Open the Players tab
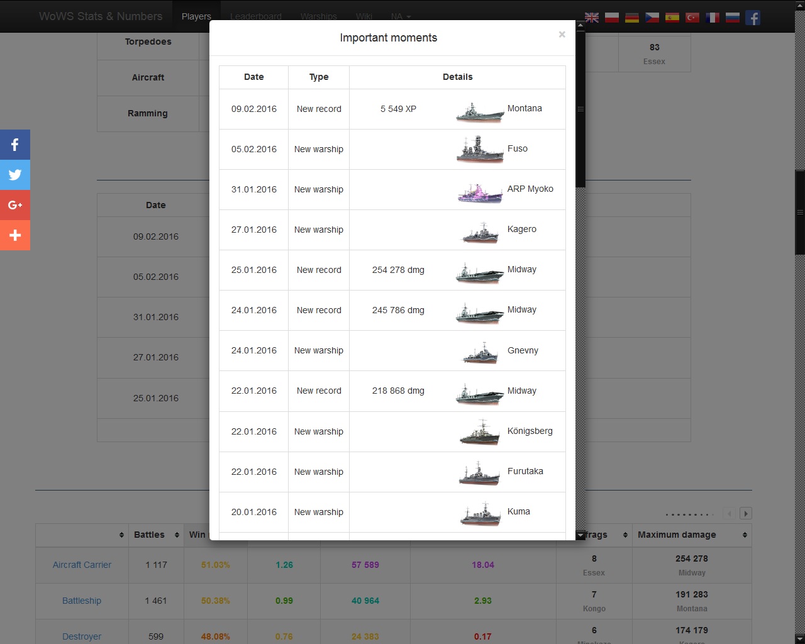Image resolution: width=805 pixels, height=644 pixels. pyautogui.click(x=196, y=16)
